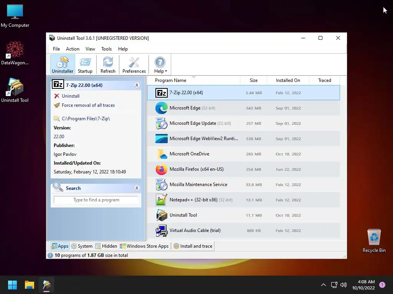Switch to the System tab

tap(82, 246)
